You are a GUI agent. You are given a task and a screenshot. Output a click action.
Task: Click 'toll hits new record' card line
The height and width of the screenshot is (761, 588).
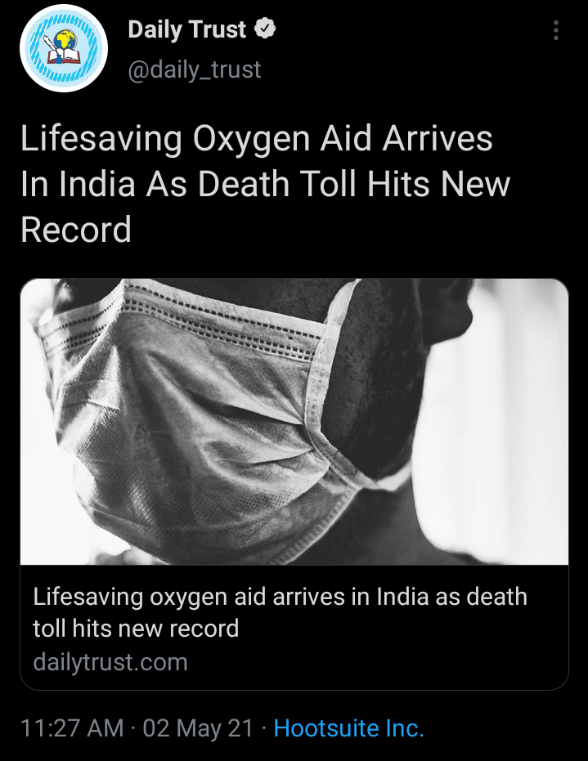click(x=136, y=629)
